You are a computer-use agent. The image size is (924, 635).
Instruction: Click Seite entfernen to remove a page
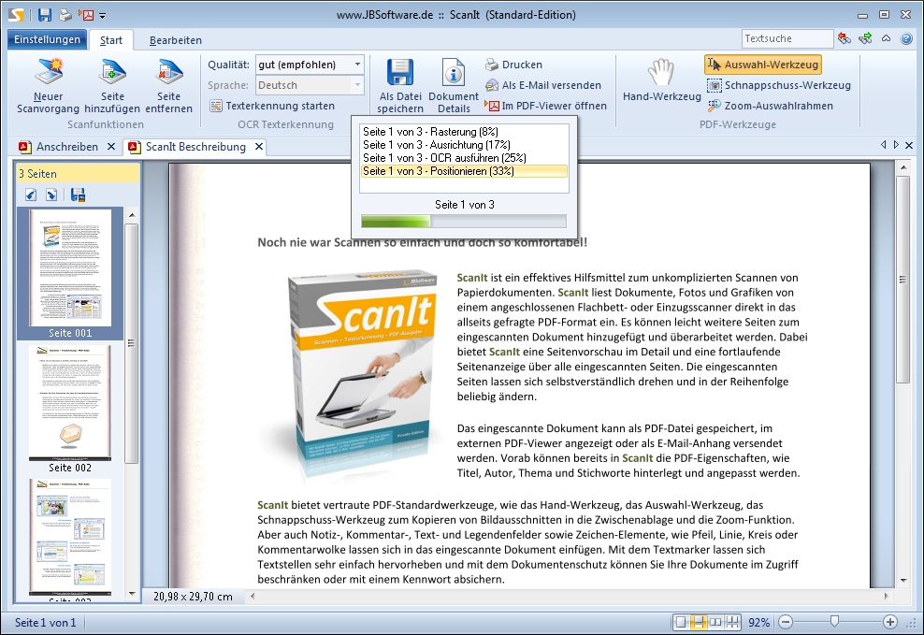tap(169, 85)
